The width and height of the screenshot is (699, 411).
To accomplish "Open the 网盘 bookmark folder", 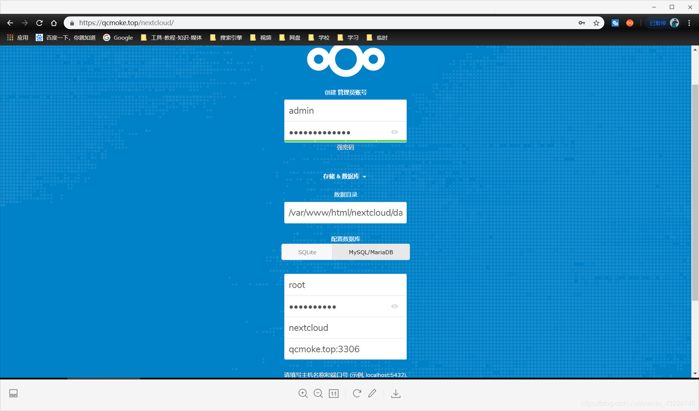I will (290, 38).
